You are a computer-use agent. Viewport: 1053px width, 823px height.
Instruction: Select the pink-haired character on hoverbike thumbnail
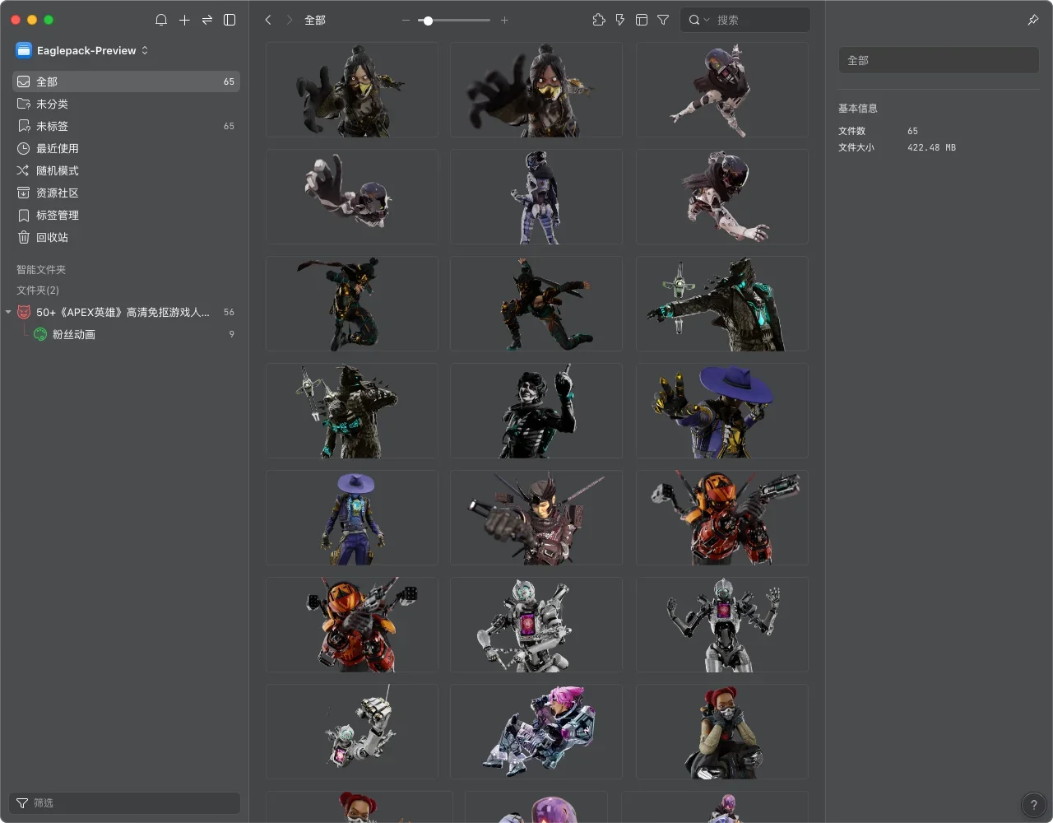(536, 732)
